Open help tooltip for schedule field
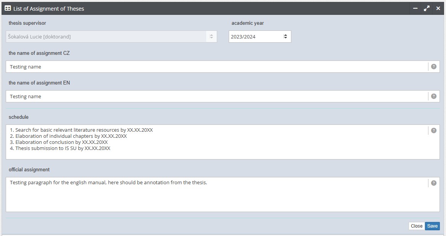This screenshot has height=236, width=446. 433,131
